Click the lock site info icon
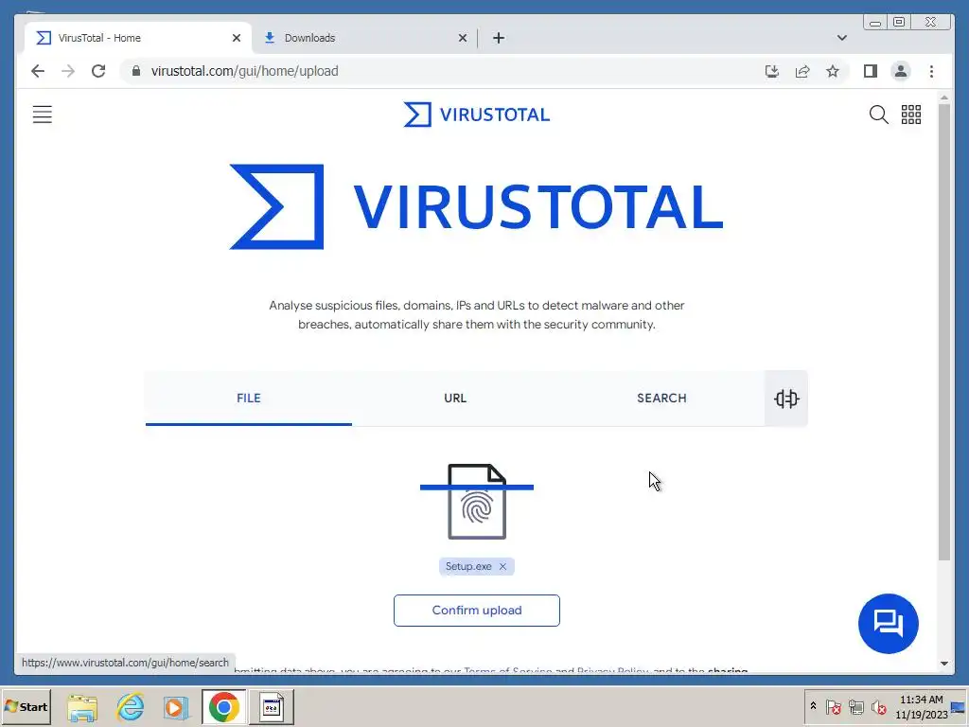Screen dimensions: 969x727 pos(136,71)
